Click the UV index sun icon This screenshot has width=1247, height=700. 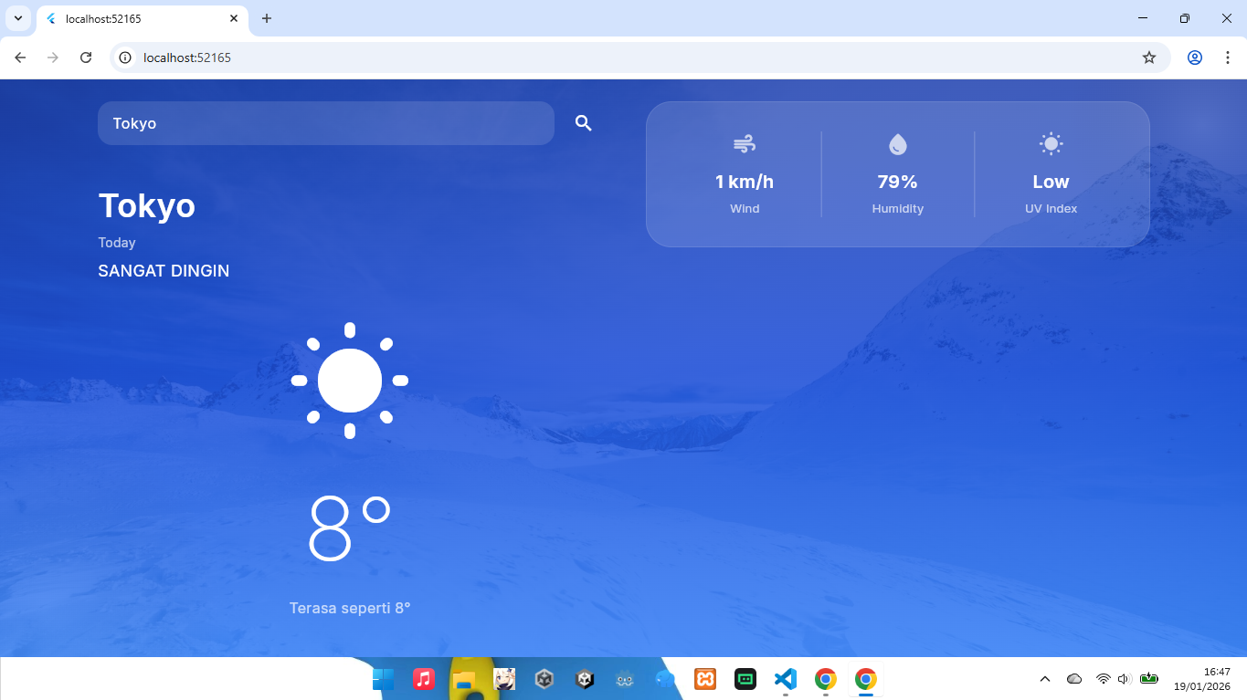click(x=1051, y=144)
